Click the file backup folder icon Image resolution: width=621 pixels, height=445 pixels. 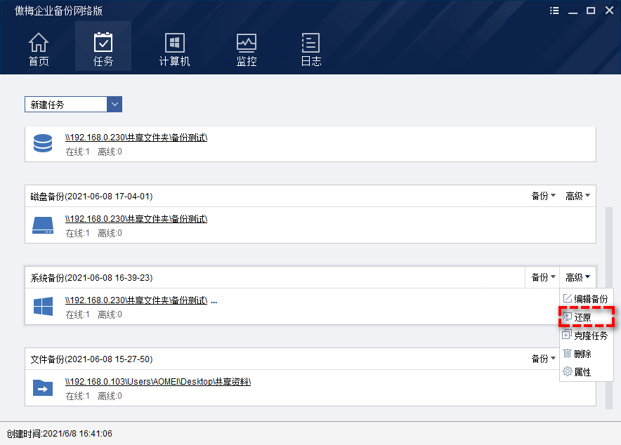(x=44, y=387)
